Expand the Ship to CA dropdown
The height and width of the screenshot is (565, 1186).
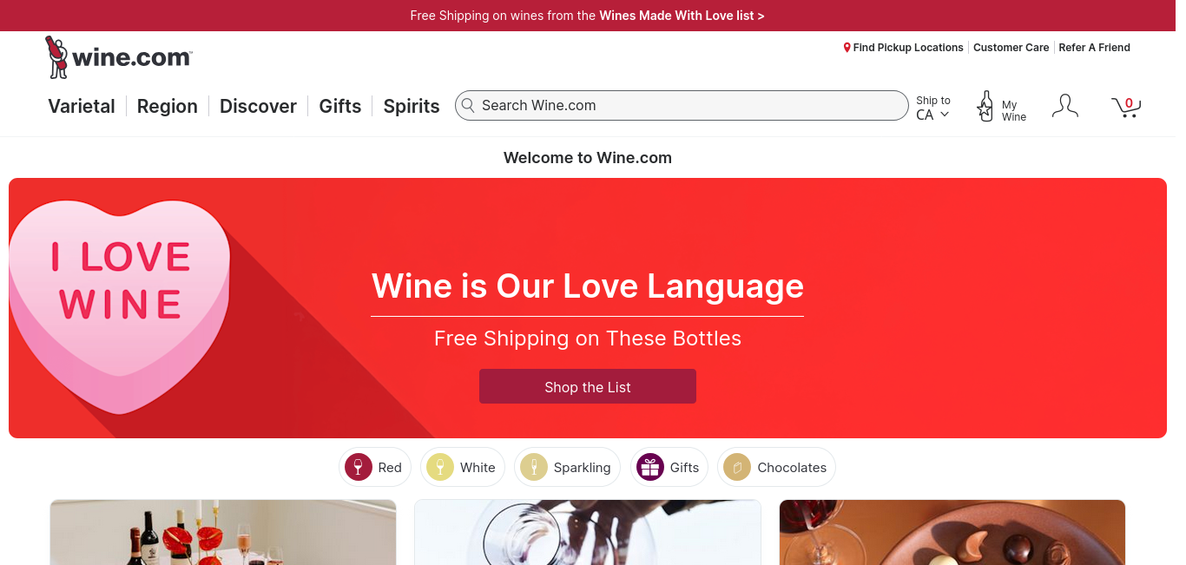pos(933,108)
